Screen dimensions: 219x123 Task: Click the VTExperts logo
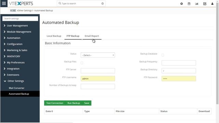pos(21,3)
